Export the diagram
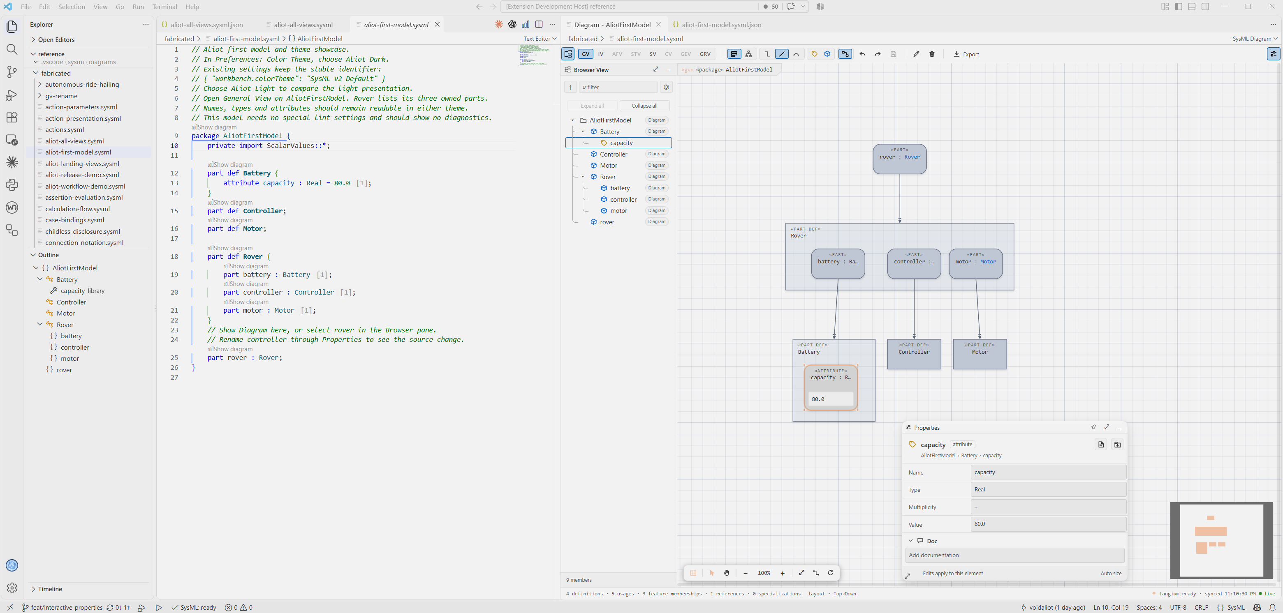 (966, 54)
